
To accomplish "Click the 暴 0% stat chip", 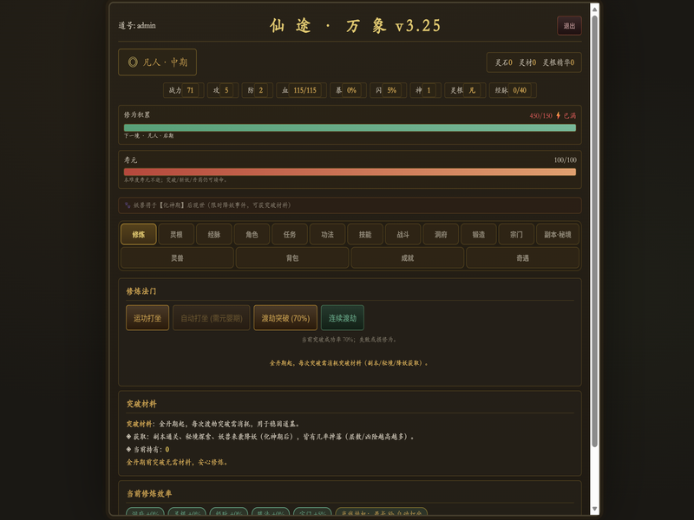I will coord(349,90).
